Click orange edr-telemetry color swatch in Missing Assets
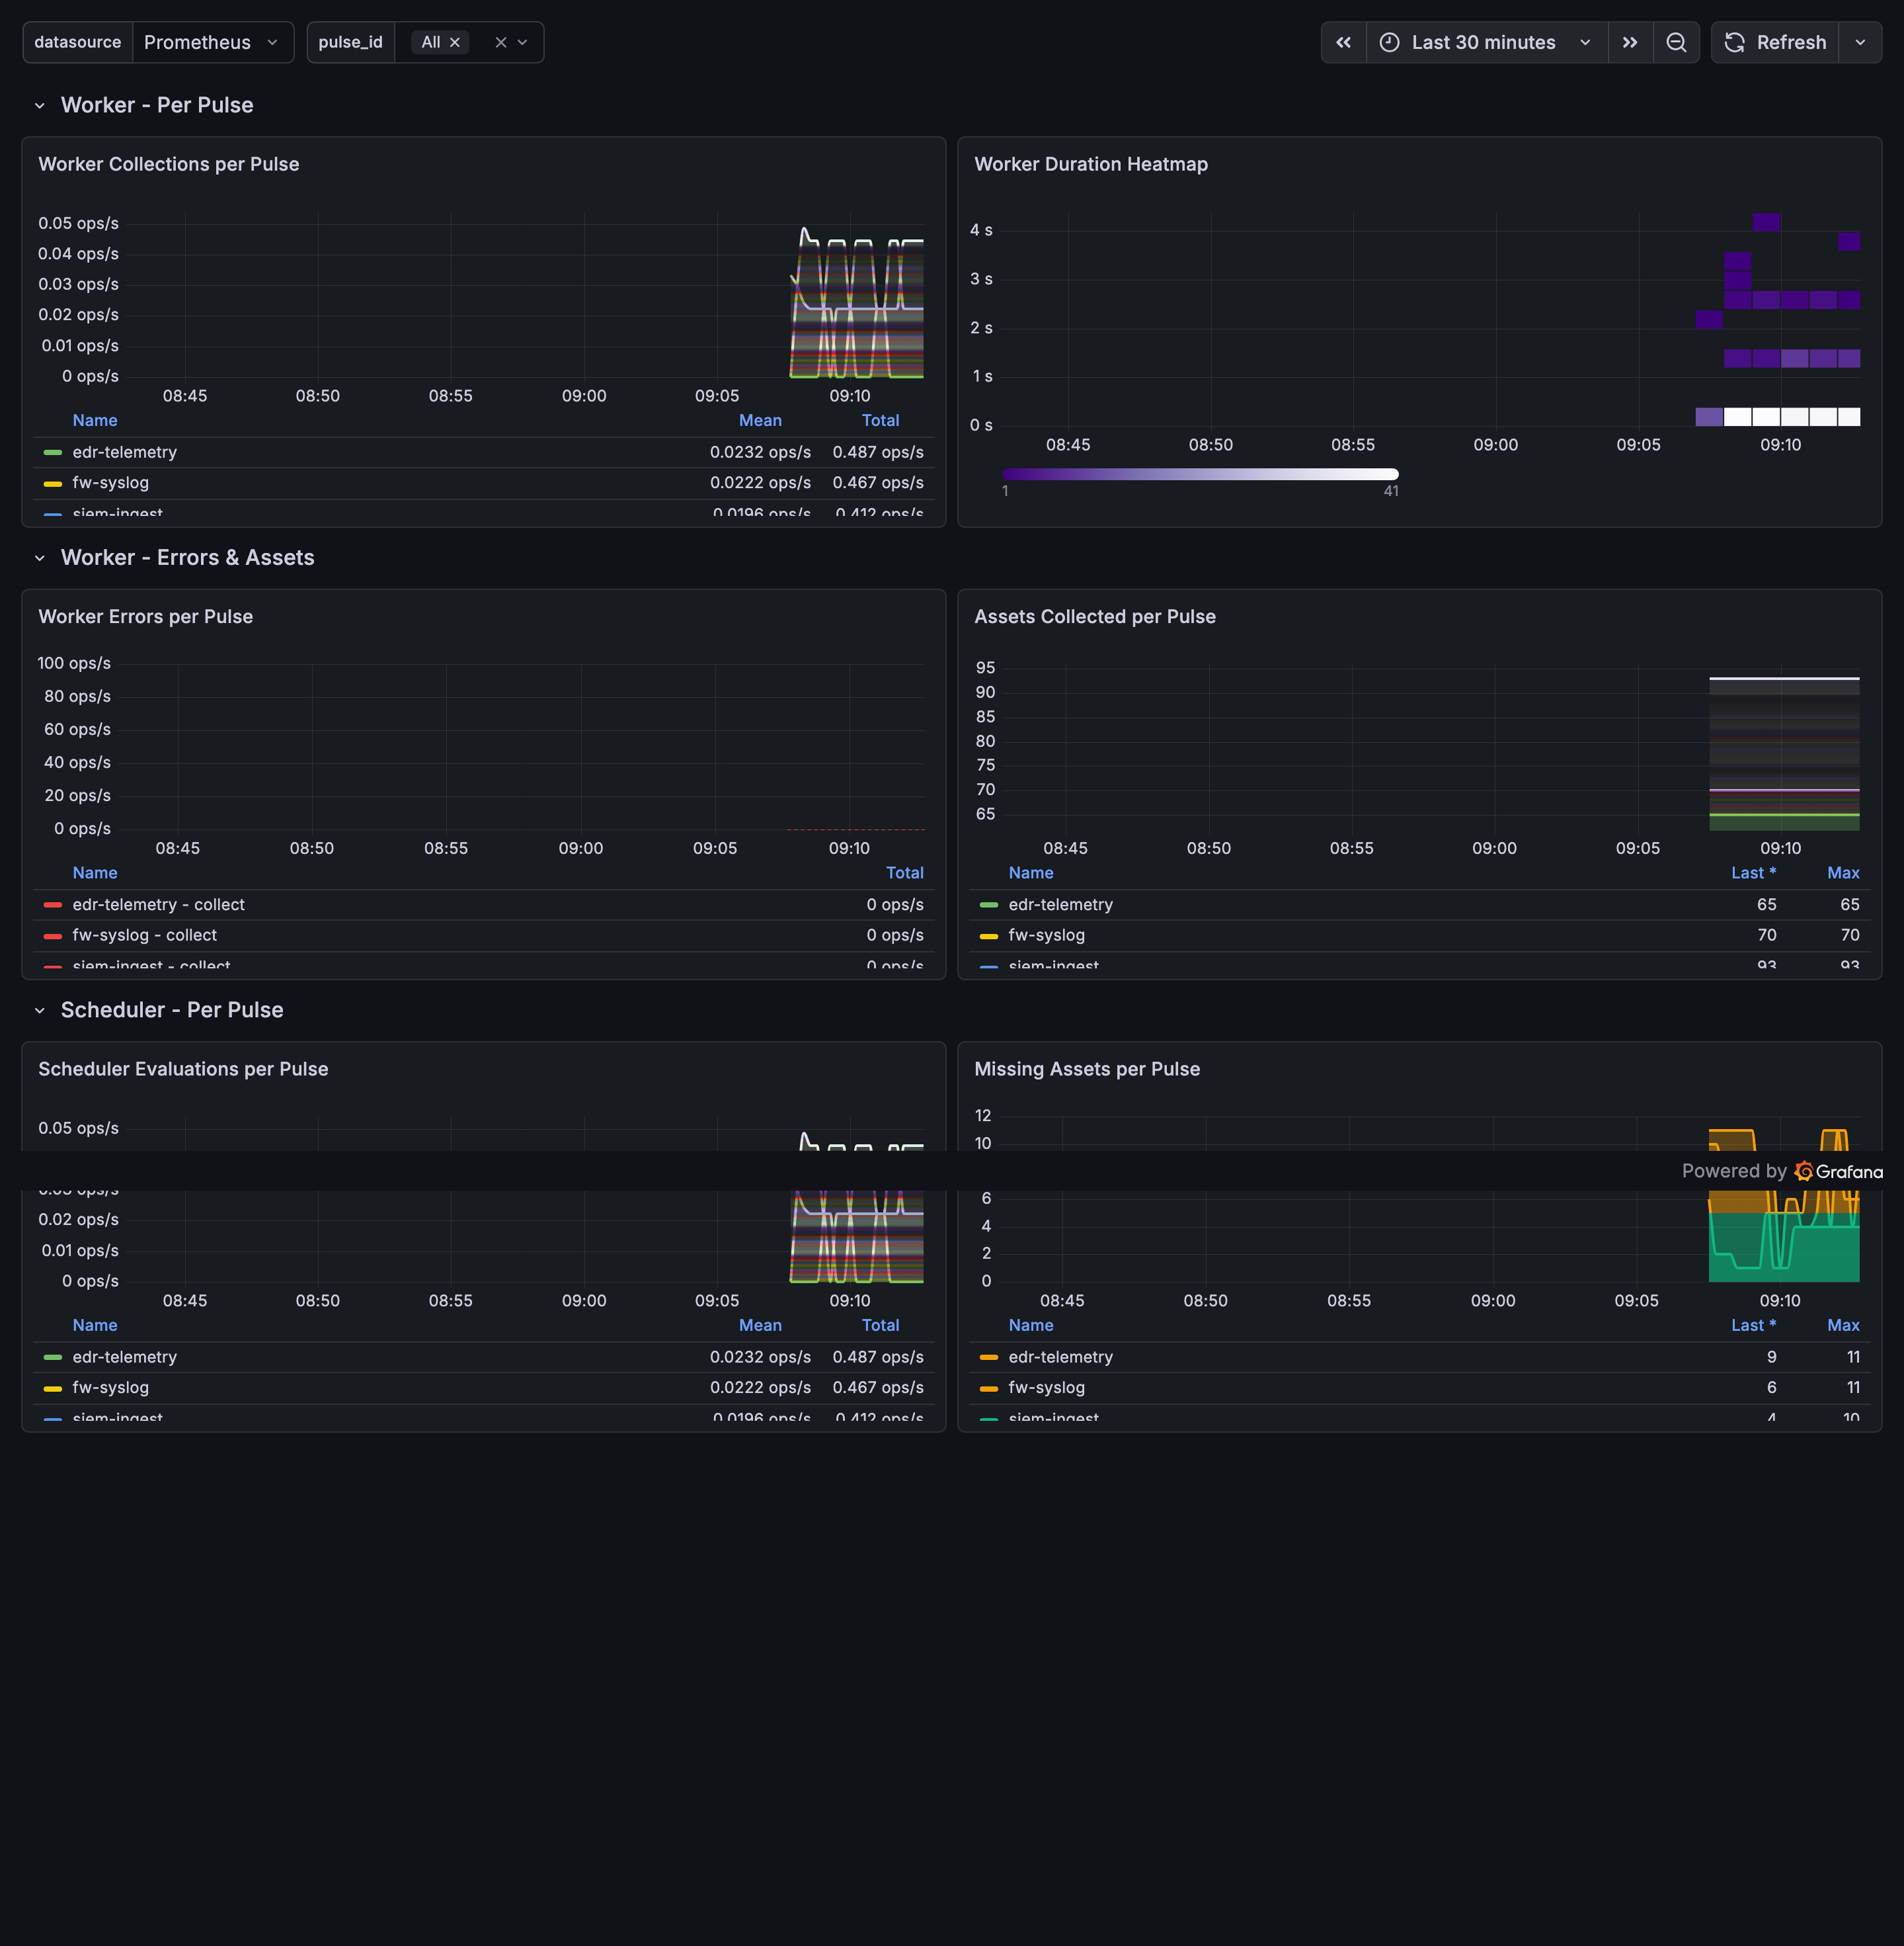Viewport: 1904px width, 1946px height. [x=989, y=1358]
